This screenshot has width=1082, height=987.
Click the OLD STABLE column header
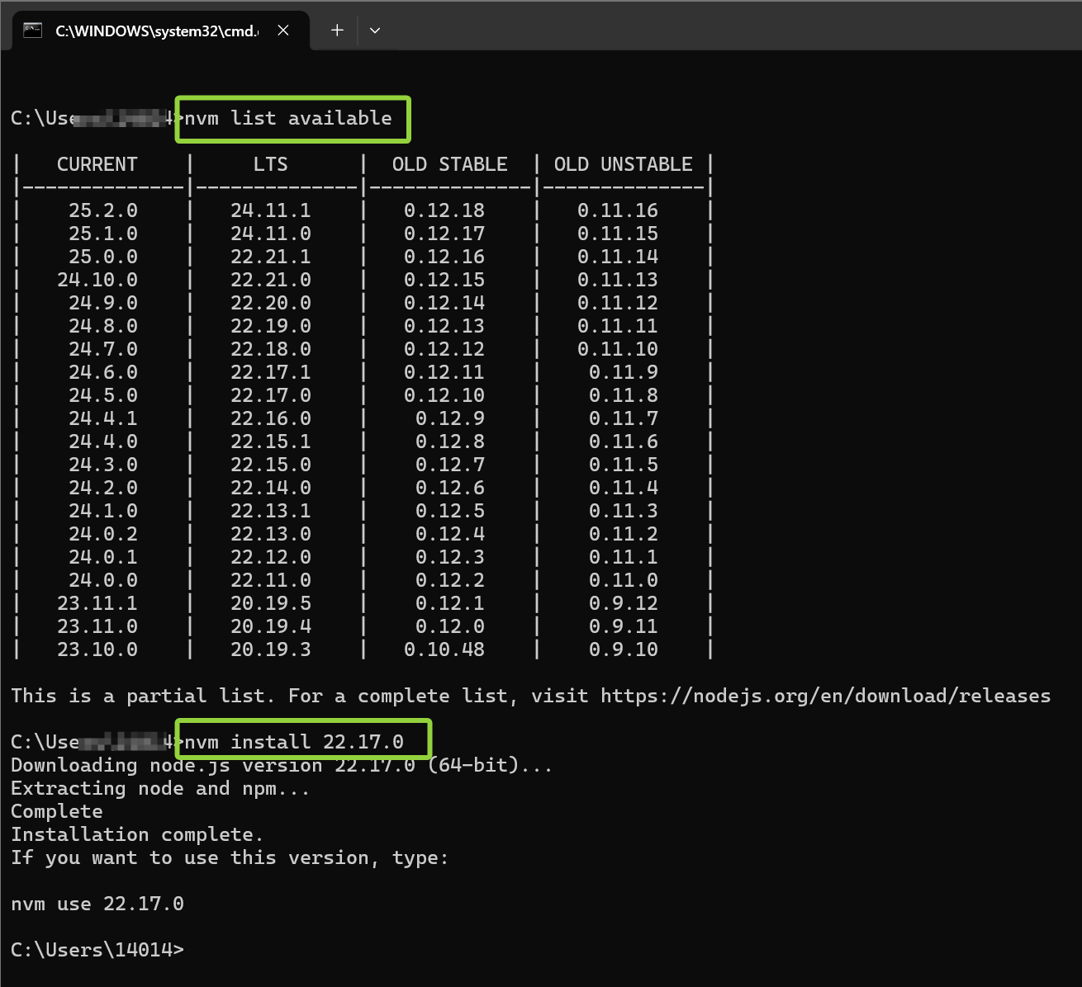coord(449,164)
